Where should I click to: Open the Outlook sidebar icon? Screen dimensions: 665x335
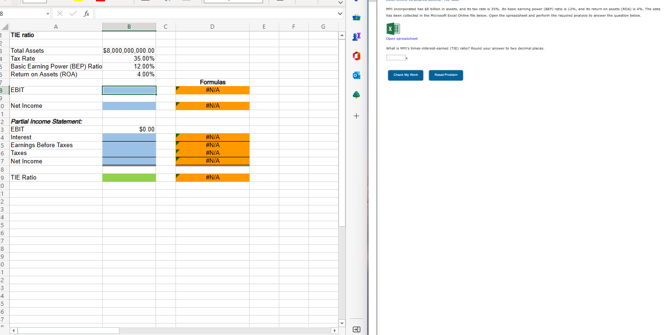(x=357, y=75)
